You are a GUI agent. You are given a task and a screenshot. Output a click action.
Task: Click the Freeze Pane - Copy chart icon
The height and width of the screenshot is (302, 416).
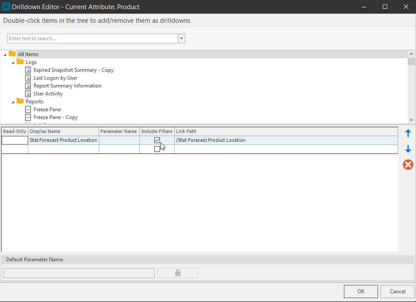click(28, 117)
